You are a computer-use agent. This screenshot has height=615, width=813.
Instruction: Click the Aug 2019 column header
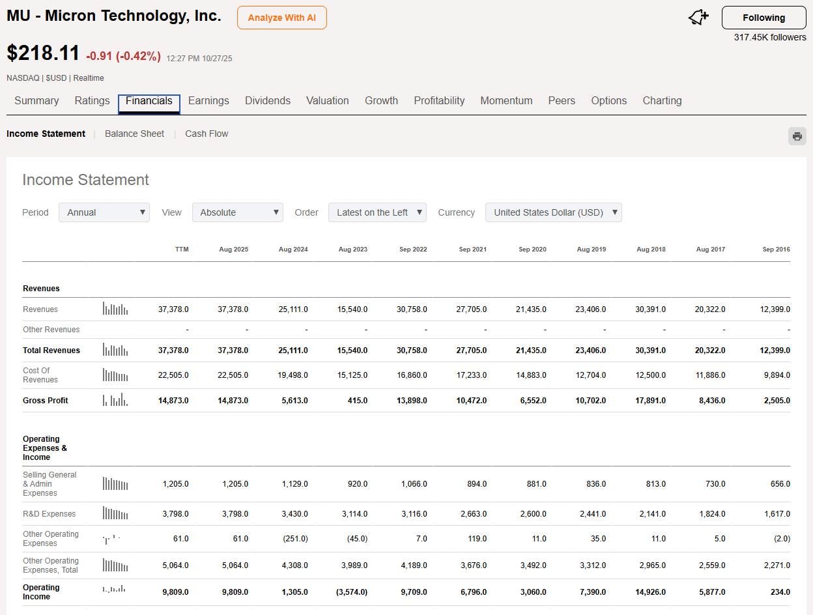point(592,250)
